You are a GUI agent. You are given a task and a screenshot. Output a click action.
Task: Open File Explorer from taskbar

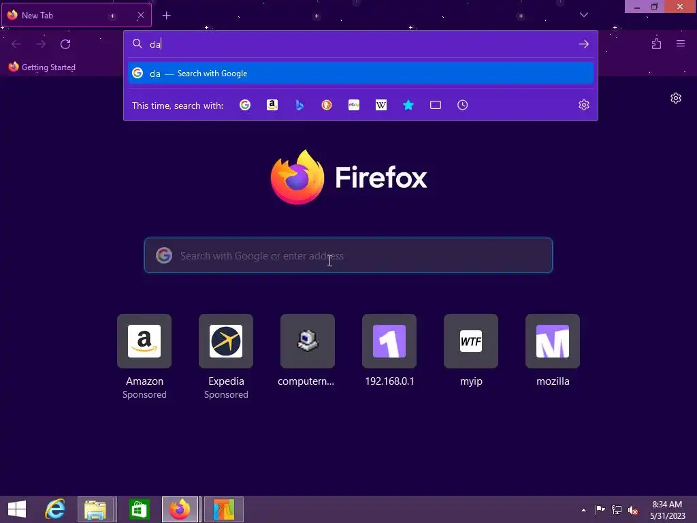tap(95, 509)
